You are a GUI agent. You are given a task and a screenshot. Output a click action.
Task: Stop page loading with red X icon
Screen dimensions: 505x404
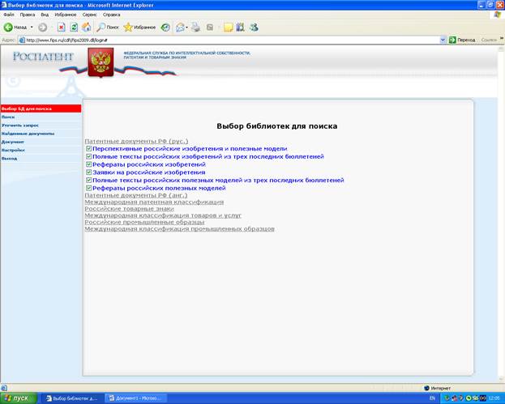click(x=61, y=28)
